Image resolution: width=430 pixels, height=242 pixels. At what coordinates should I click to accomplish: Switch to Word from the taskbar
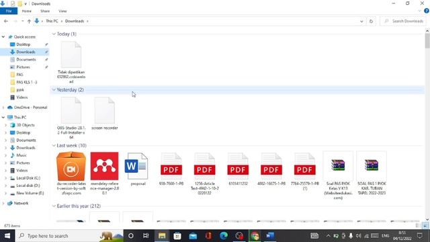270,236
